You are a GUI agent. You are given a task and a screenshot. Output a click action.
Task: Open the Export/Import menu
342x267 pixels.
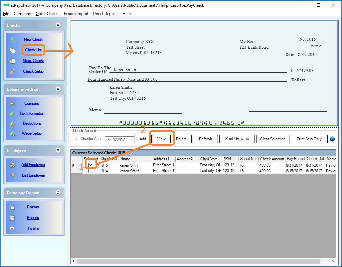coord(76,14)
